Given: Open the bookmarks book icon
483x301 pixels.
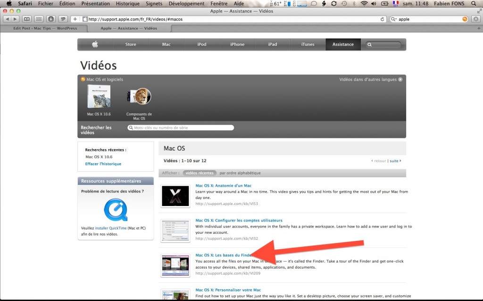Looking at the screenshot, I should (x=27, y=19).
